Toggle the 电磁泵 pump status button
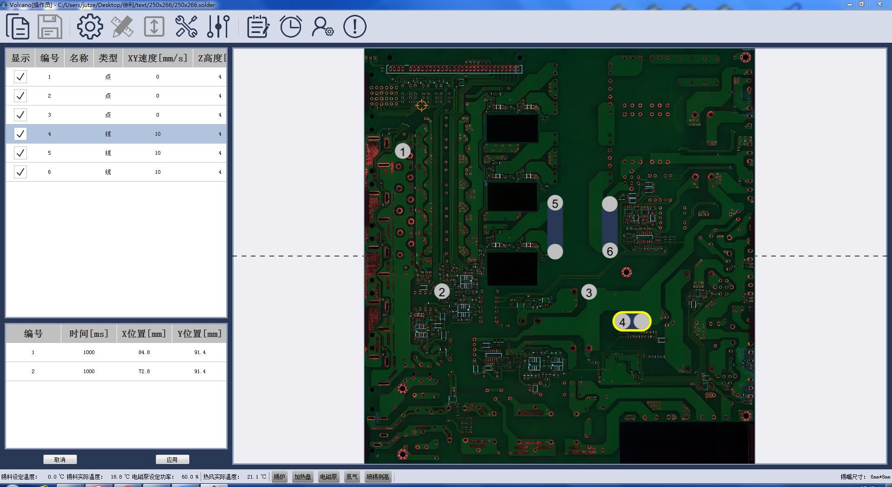The image size is (892, 487). click(328, 477)
